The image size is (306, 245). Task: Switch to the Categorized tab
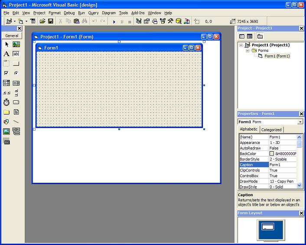[271, 130]
